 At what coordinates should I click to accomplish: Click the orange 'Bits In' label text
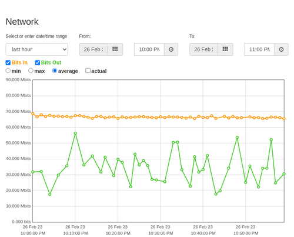pyautogui.click(x=19, y=62)
